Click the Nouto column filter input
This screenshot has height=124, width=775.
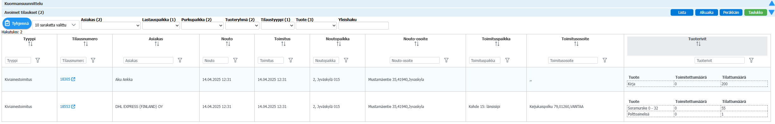pos(215,60)
